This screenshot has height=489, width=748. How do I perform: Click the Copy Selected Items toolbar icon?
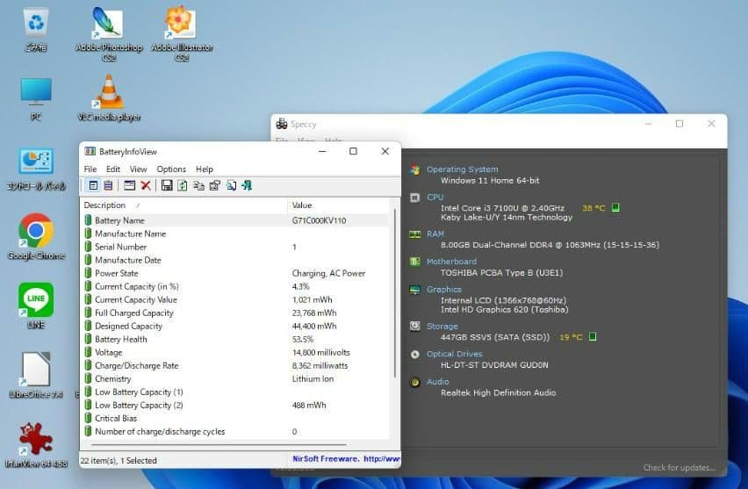[198, 185]
